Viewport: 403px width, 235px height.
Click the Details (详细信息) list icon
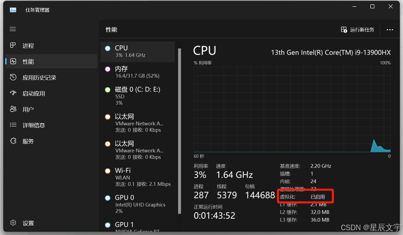[x=13, y=125]
